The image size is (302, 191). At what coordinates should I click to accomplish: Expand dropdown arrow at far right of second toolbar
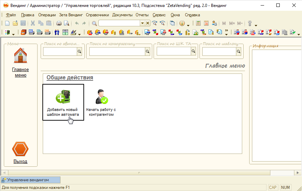click(299, 34)
